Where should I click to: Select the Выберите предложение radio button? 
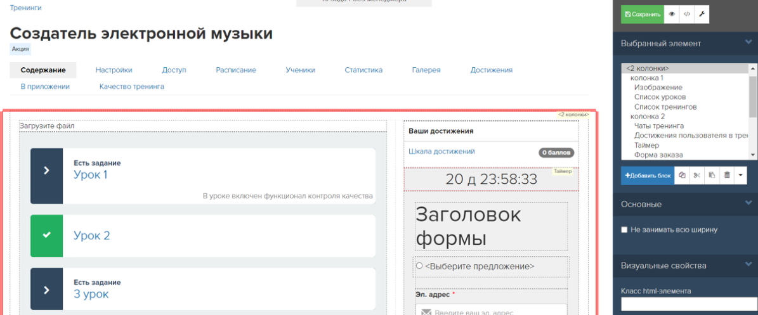pos(419,266)
